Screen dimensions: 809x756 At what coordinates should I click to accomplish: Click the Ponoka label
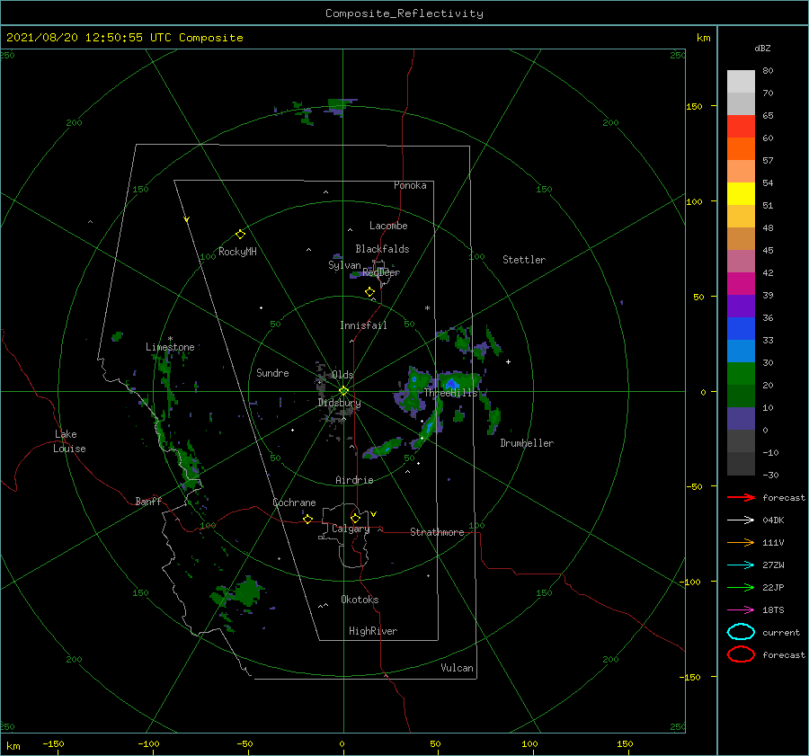click(x=410, y=185)
